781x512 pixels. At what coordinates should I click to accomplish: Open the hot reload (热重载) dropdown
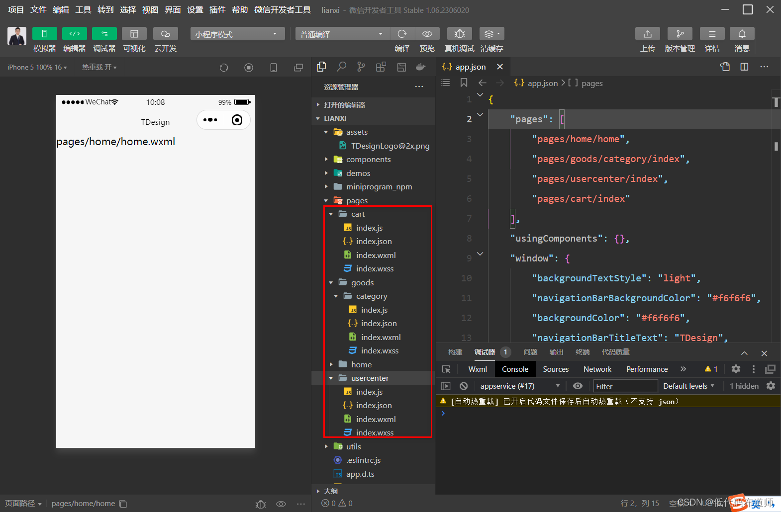pos(99,67)
